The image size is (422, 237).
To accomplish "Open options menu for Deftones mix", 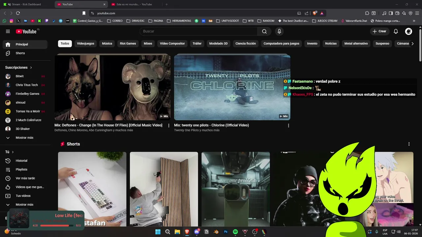I will tap(169, 125).
